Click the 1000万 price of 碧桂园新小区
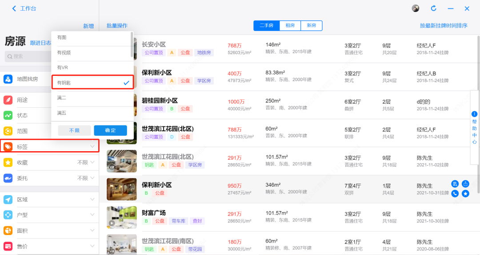480x255 pixels. pyautogui.click(x=236, y=102)
